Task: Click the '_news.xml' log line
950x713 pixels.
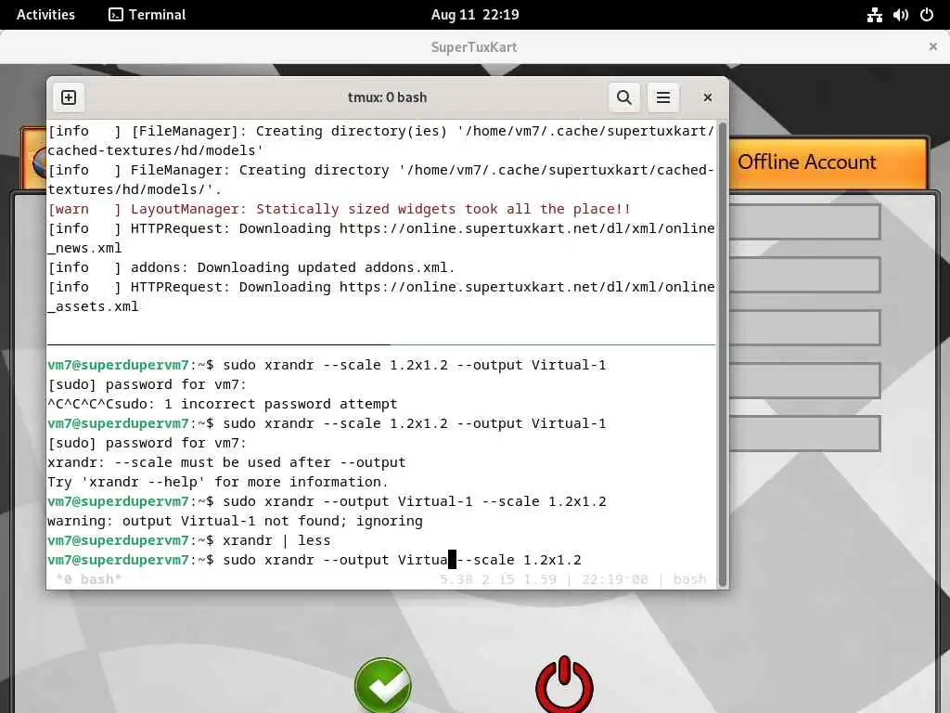Action: (84, 248)
